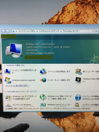Open Windows Live を使ってオンライン search link

point(60,97)
